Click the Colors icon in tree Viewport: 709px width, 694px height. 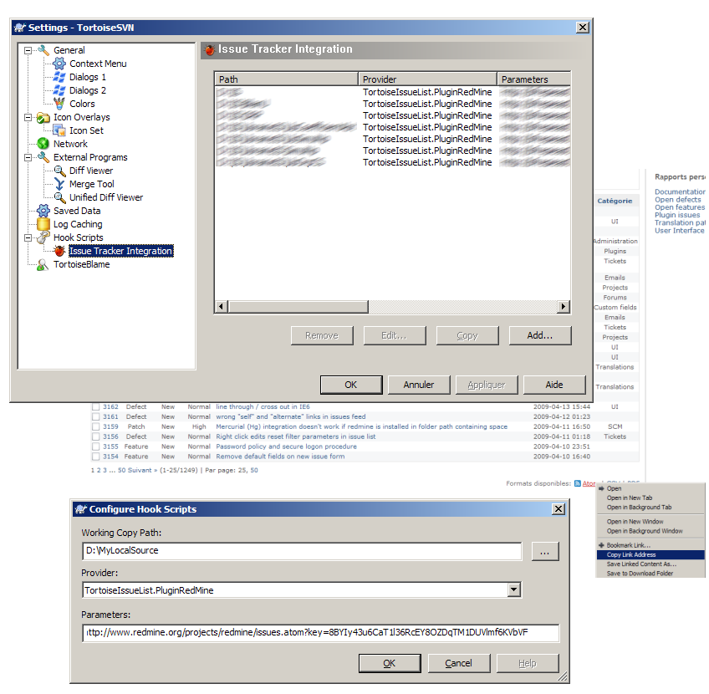(59, 104)
